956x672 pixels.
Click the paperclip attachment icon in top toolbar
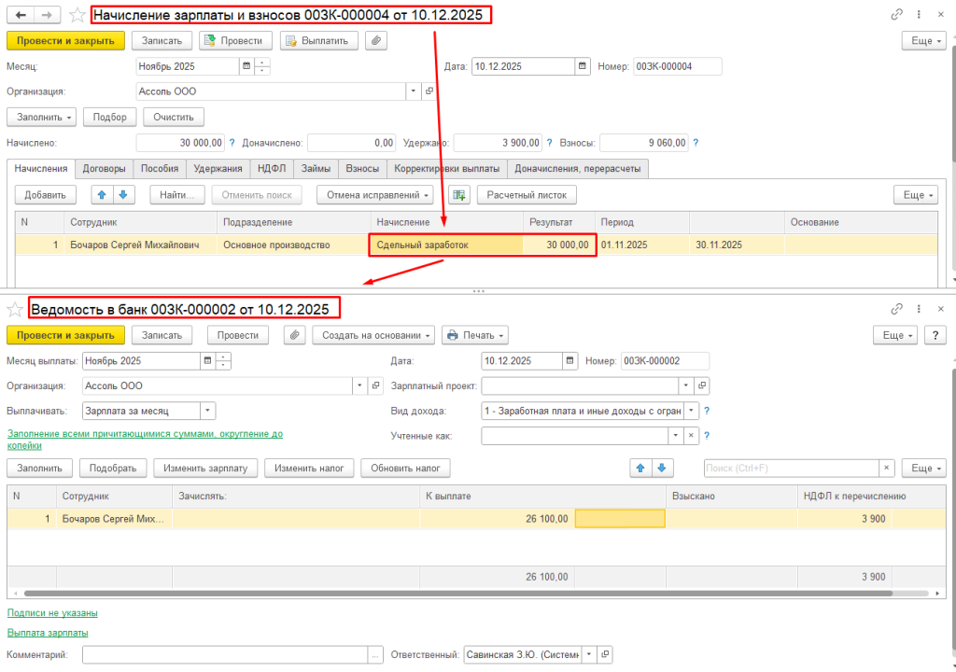(x=375, y=40)
